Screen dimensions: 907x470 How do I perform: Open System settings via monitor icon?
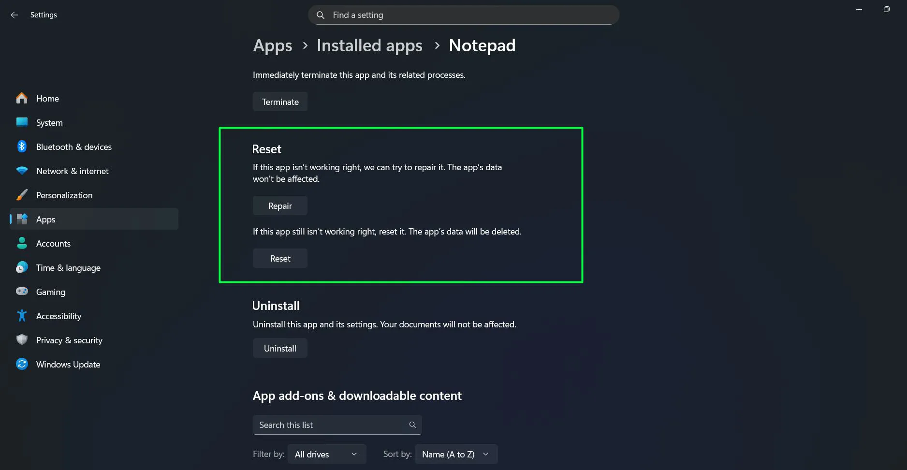[x=22, y=122]
